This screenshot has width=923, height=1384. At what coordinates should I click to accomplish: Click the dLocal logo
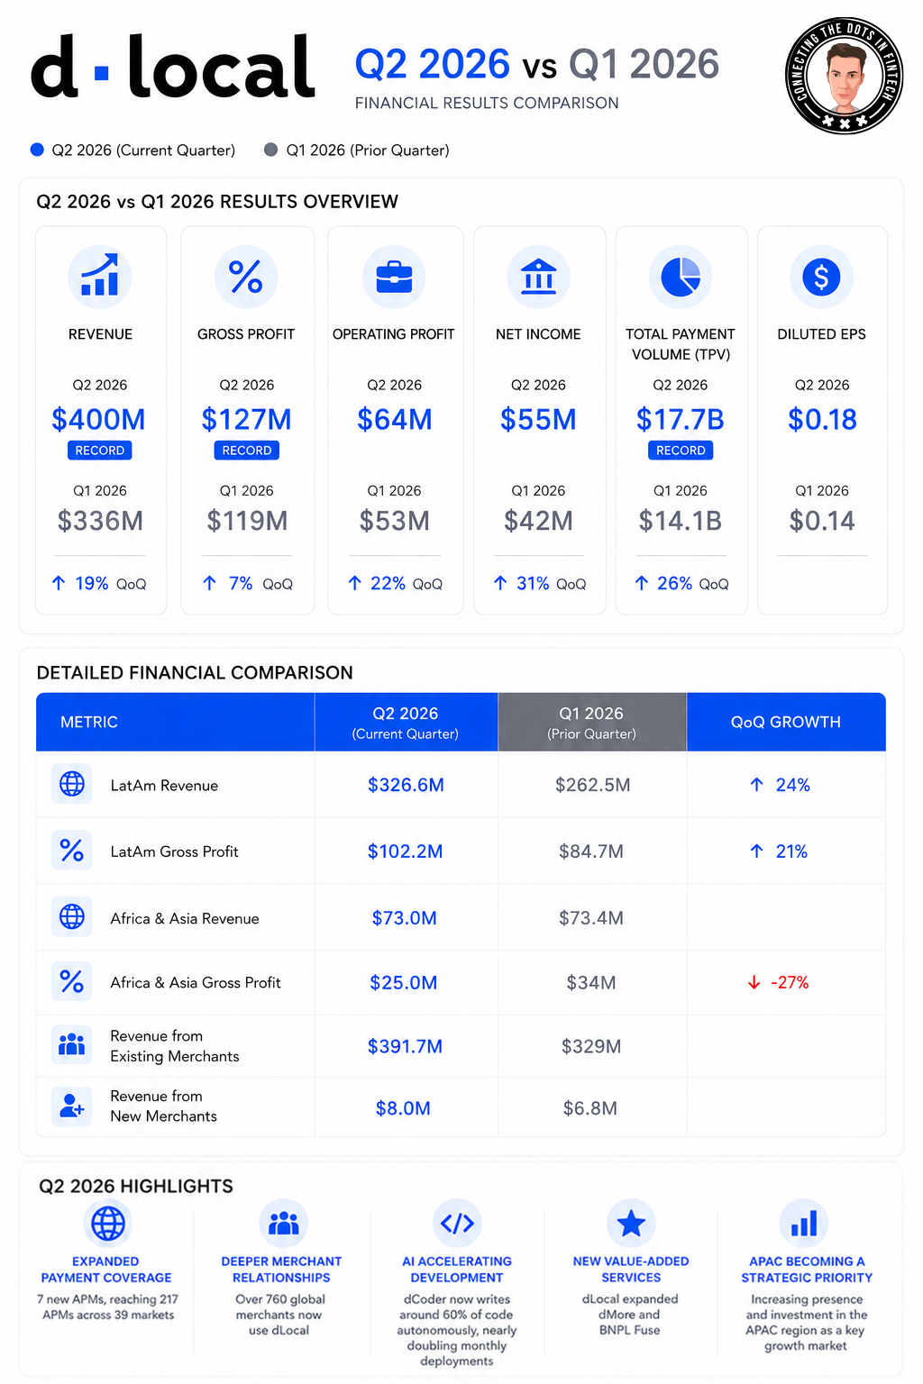click(x=173, y=67)
